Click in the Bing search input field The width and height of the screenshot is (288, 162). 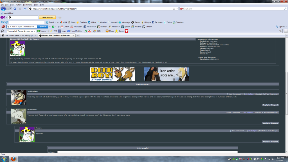pos(27,22)
